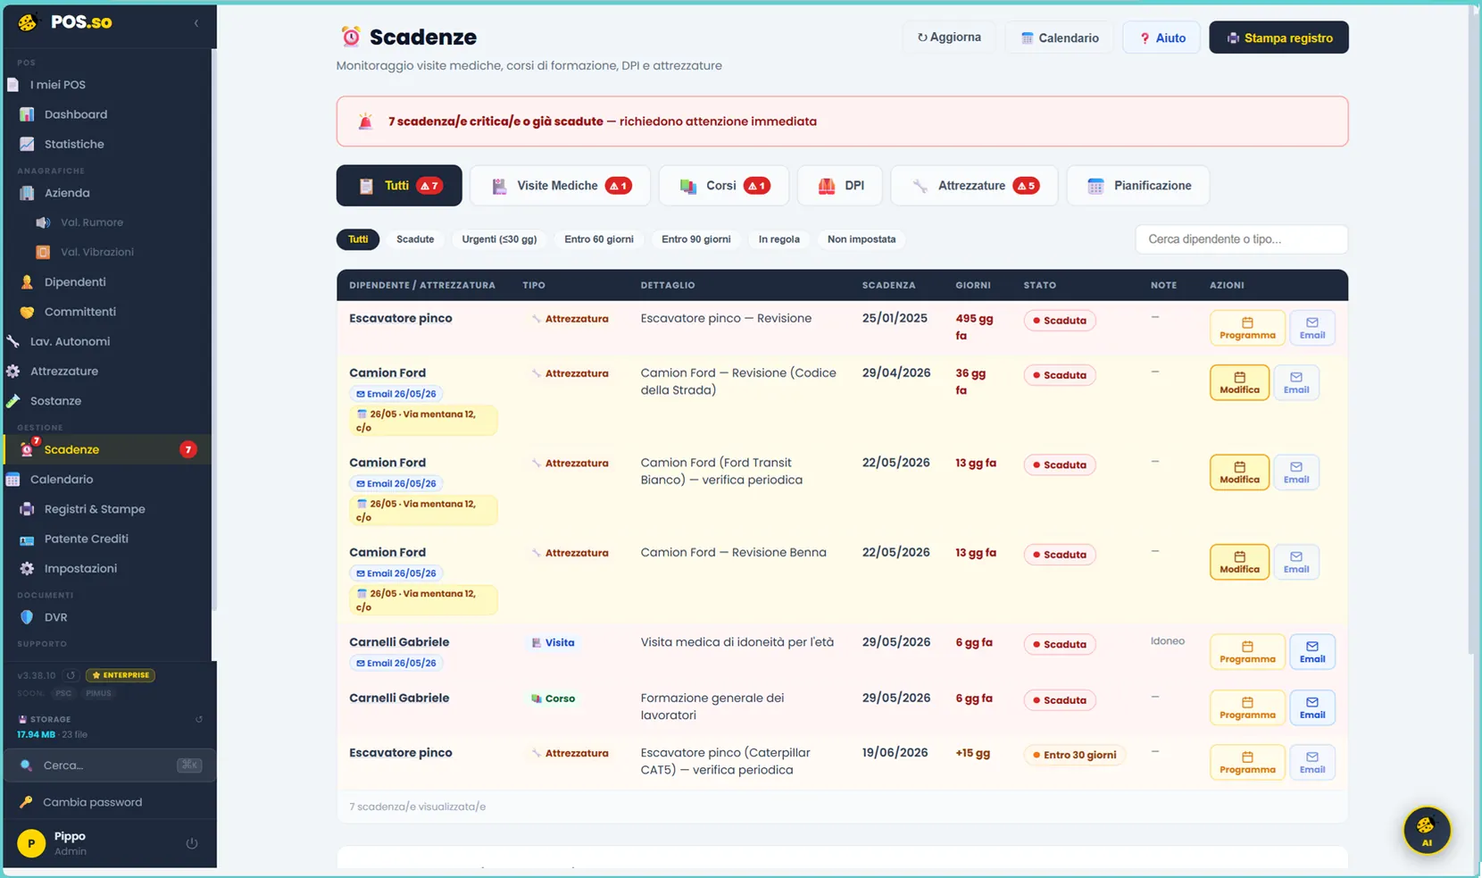Filter by In regola chip

(778, 239)
